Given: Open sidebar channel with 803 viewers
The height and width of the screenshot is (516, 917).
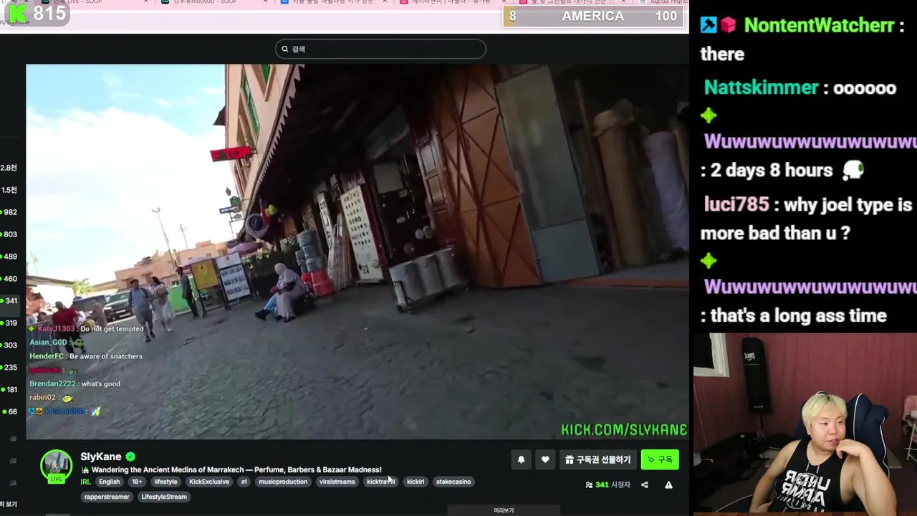Looking at the screenshot, I should point(9,234).
